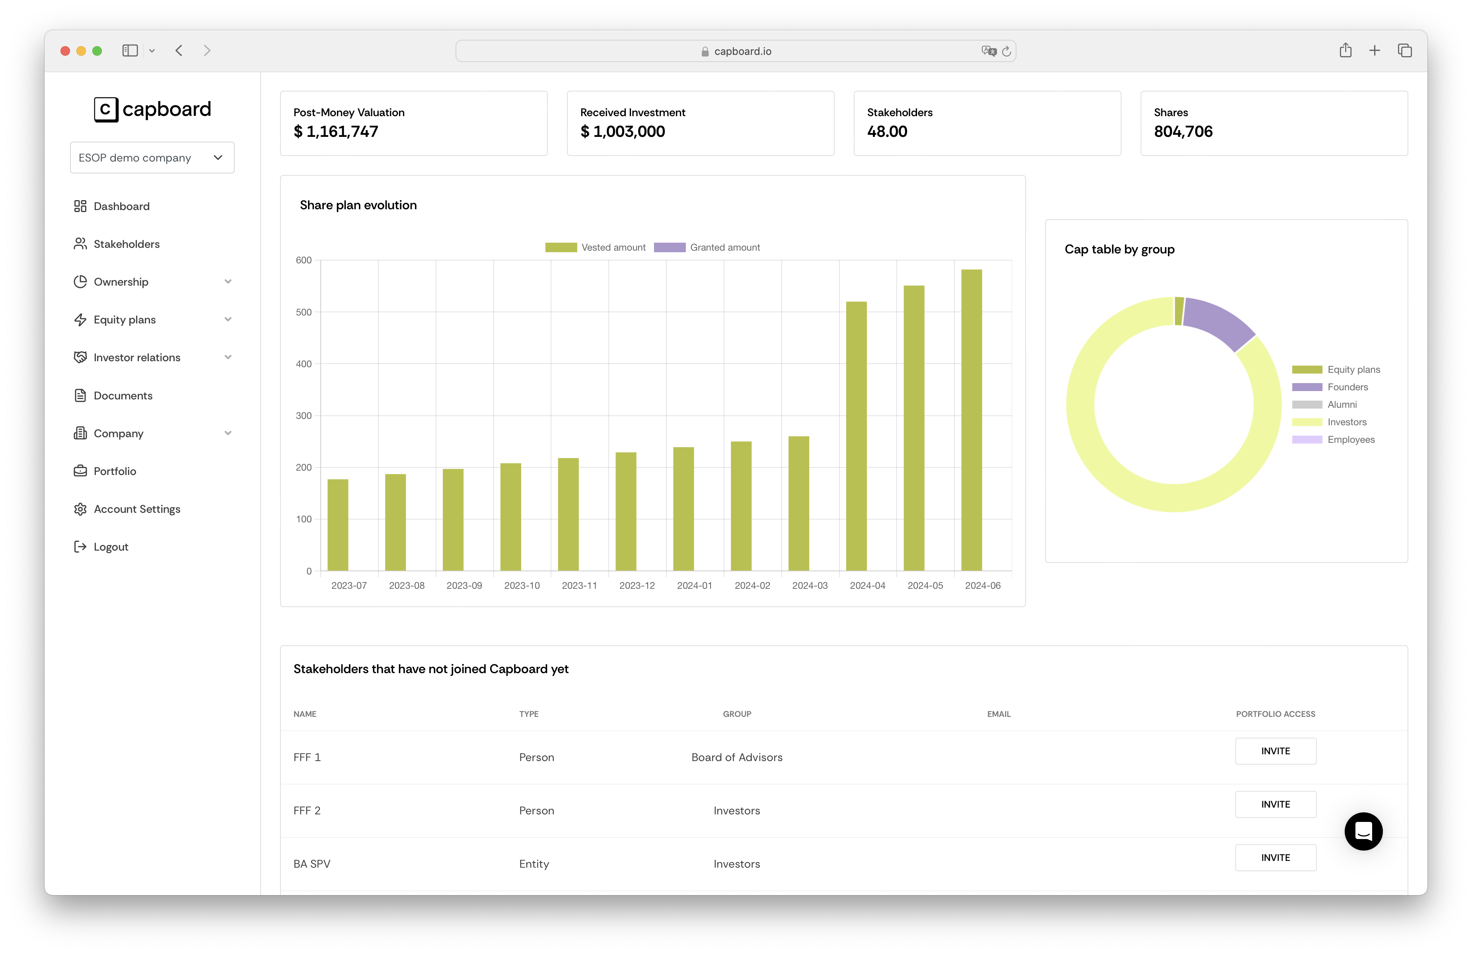This screenshot has height=954, width=1472.
Task: Click the Portfolio briefcase icon
Action: [x=80, y=471]
